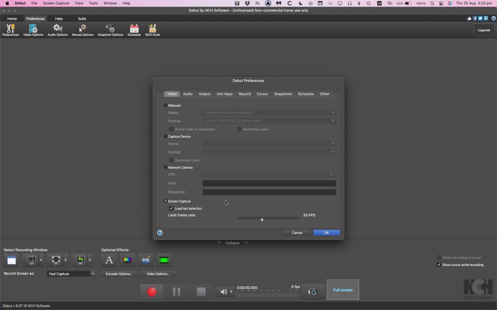Collapse the recording panel
The image size is (497, 310).
click(233, 242)
